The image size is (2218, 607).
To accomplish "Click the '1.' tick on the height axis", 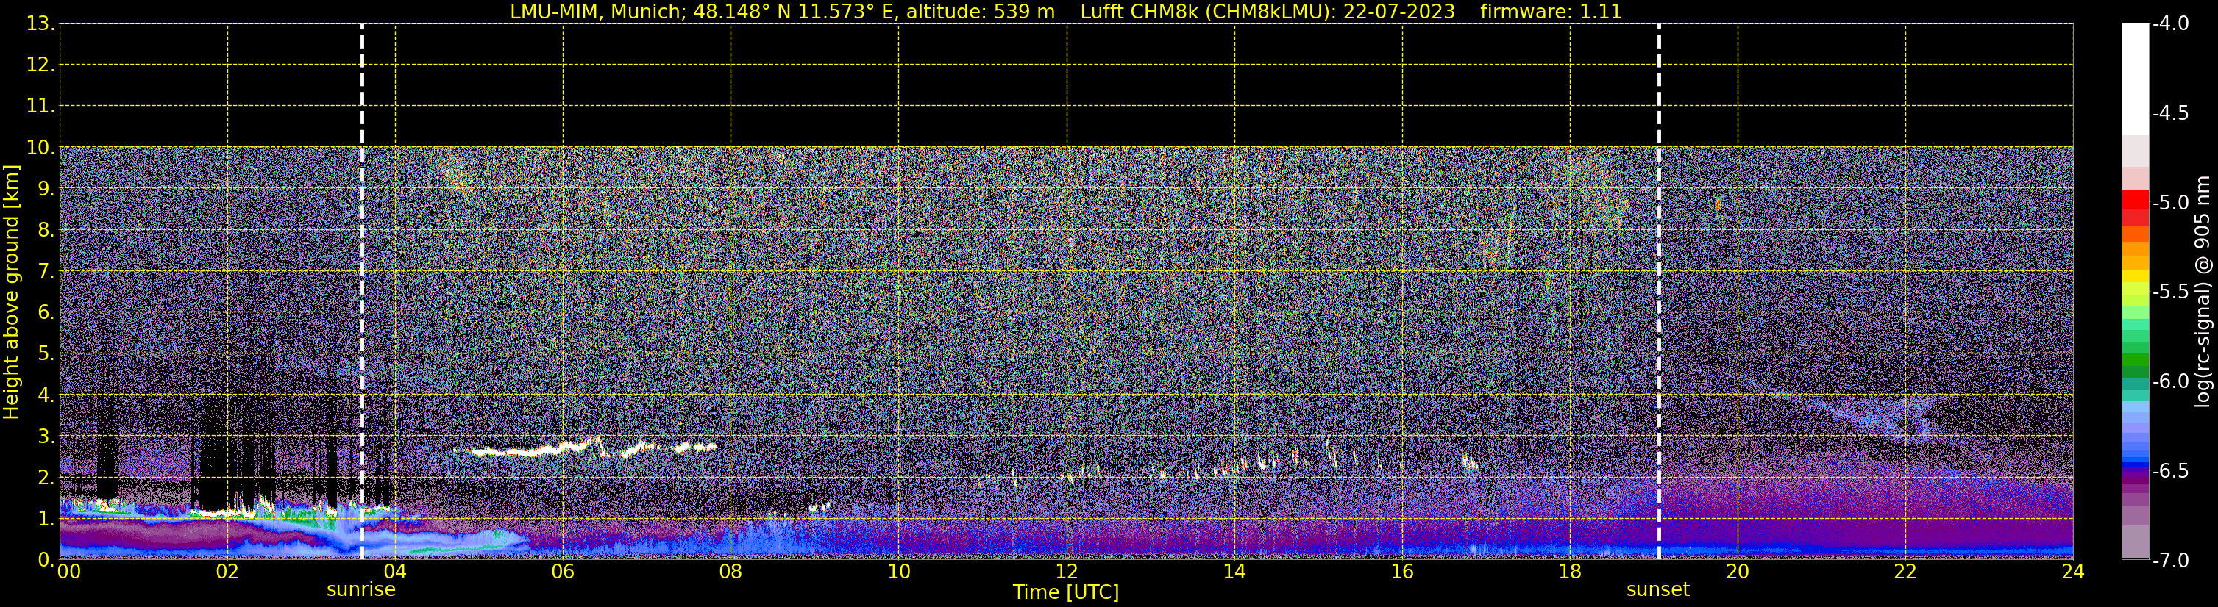I will pyautogui.click(x=46, y=520).
